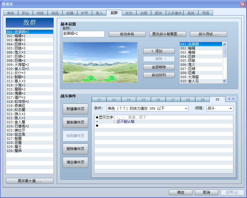The image size is (247, 198).
Task: Click the battle background preview image
Action: pos(100,62)
